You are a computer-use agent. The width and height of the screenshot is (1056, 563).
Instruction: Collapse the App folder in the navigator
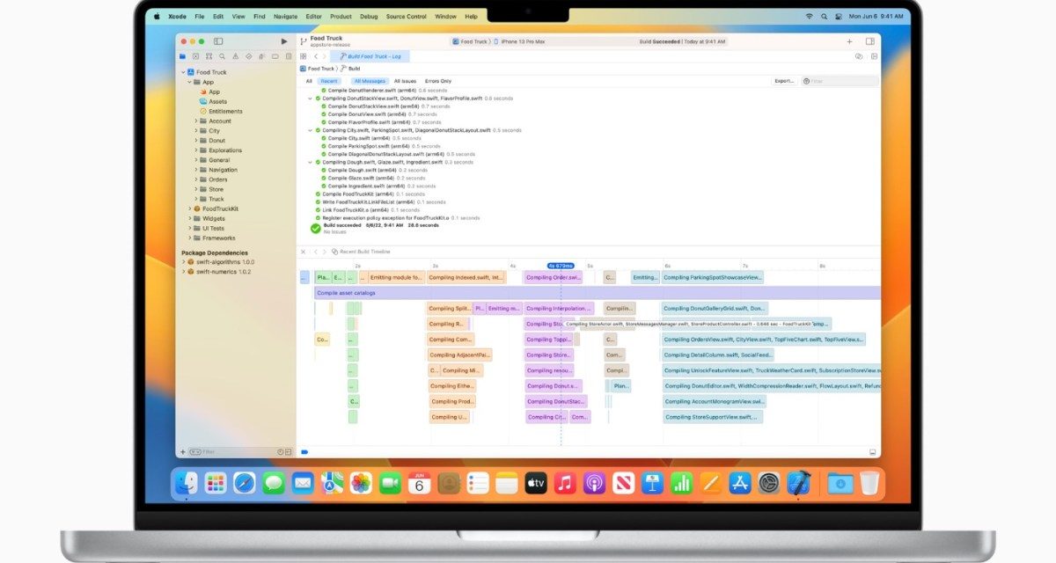pyautogui.click(x=188, y=82)
